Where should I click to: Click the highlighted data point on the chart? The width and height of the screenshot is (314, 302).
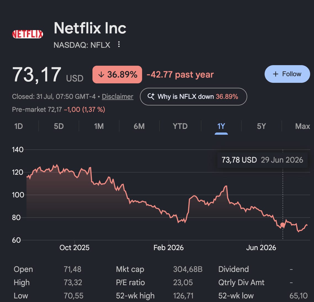click(283, 225)
